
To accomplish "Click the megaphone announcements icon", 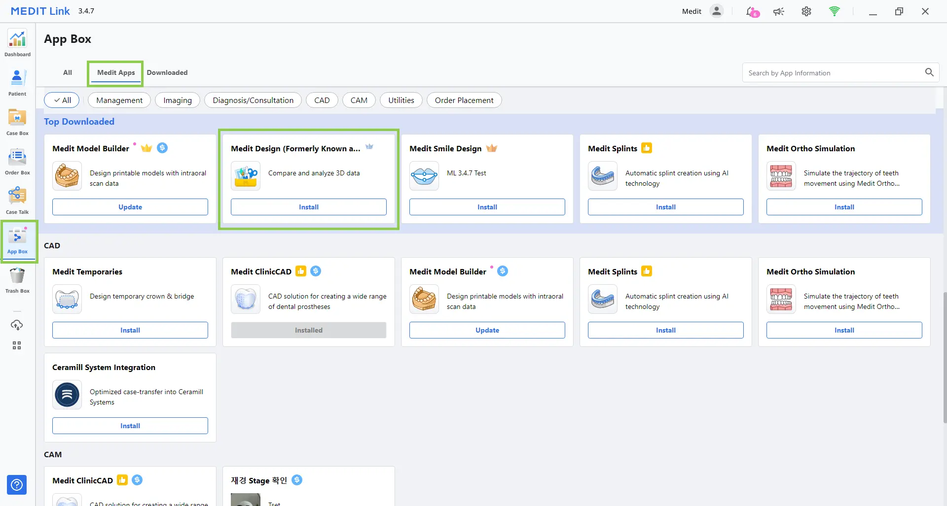I will pos(779,11).
